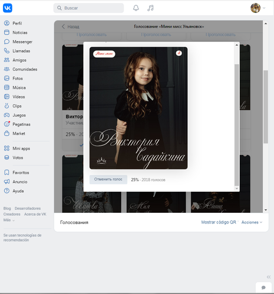The image size is (274, 294).
Task: Open Acerca de VK link
Action: (35, 214)
